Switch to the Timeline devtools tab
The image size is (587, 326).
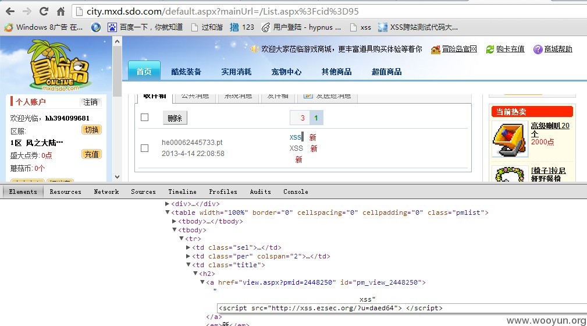(182, 192)
